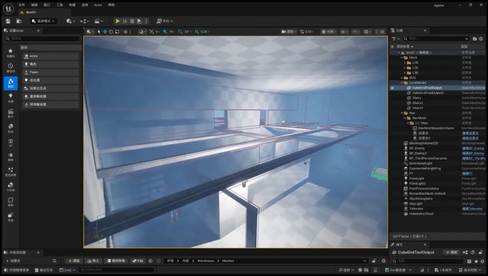Click the Stop simulation square button

click(132, 21)
